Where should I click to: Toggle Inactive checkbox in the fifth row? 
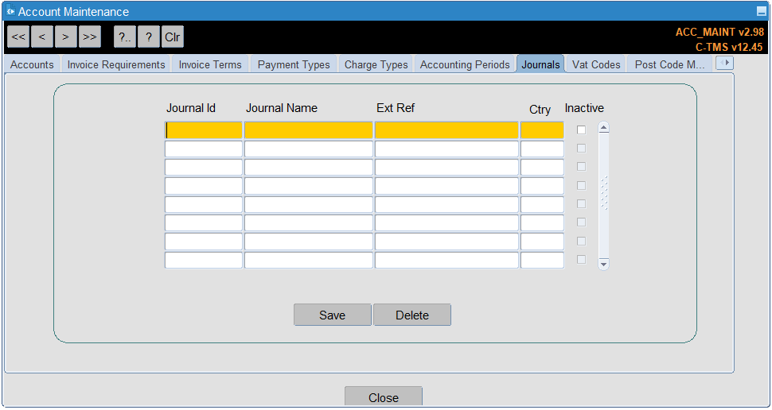pos(582,204)
